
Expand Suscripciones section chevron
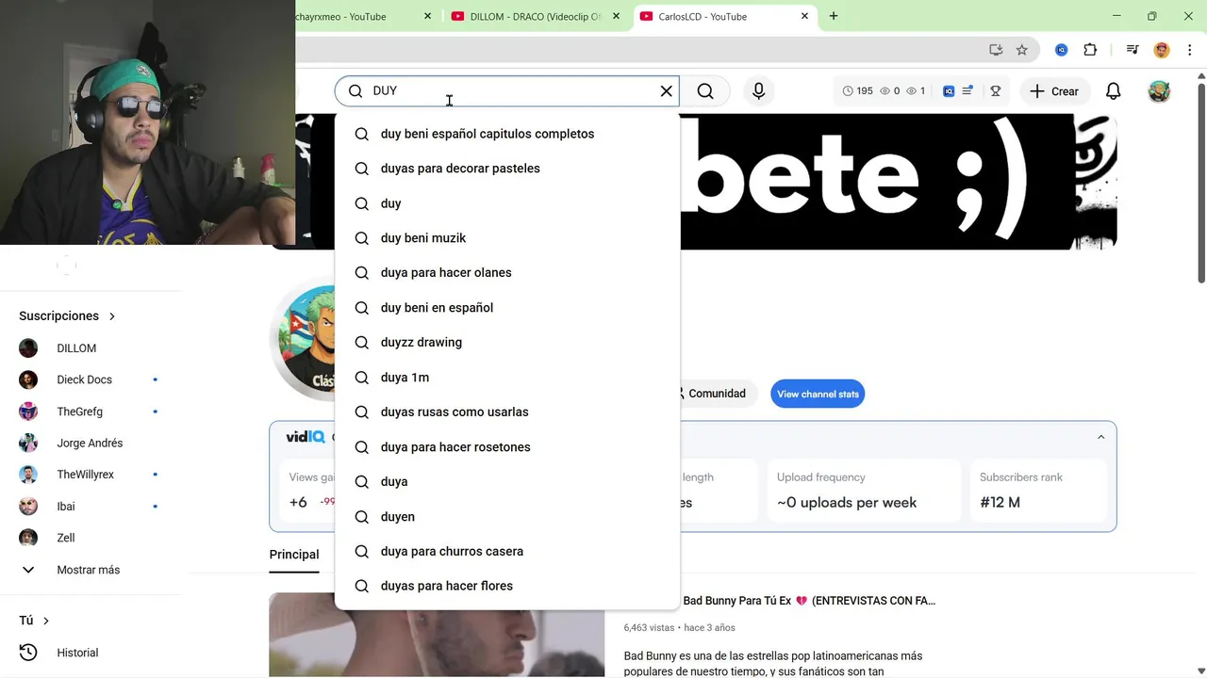[x=112, y=316]
